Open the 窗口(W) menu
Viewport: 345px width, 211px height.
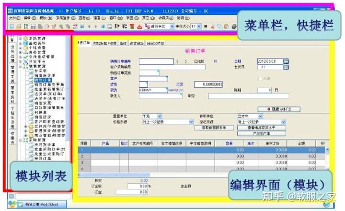pos(116,18)
